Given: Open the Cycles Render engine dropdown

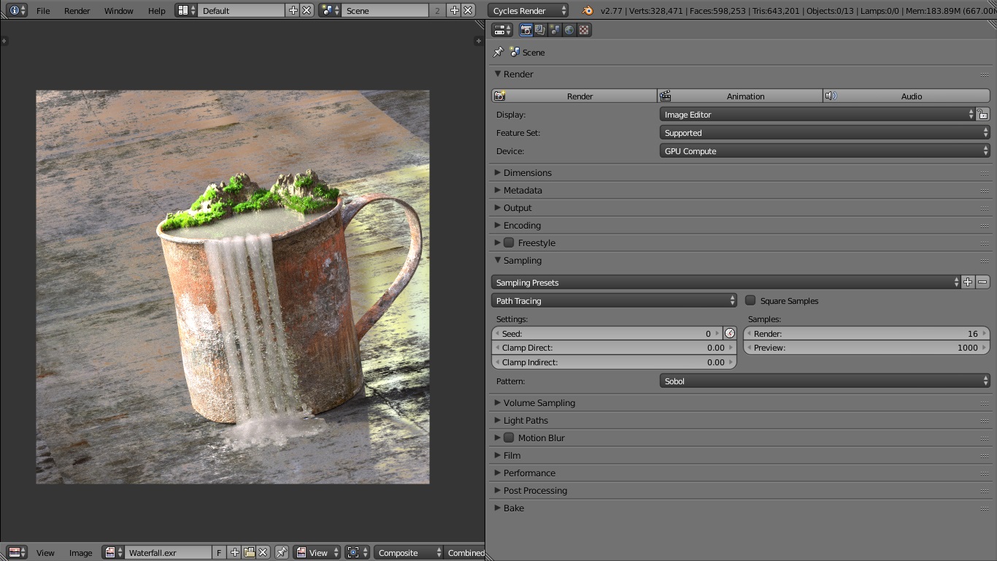Looking at the screenshot, I should [x=528, y=10].
